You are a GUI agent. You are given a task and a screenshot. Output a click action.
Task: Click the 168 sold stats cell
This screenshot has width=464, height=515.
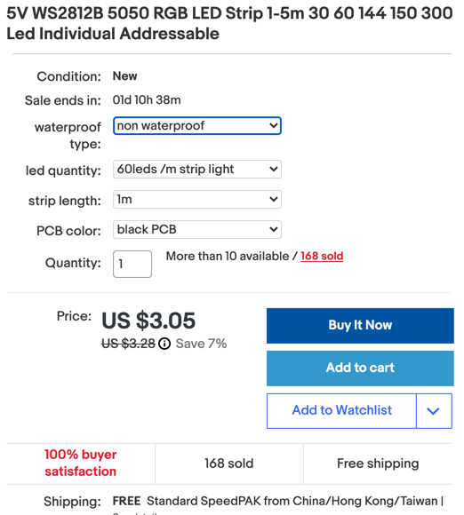point(228,463)
